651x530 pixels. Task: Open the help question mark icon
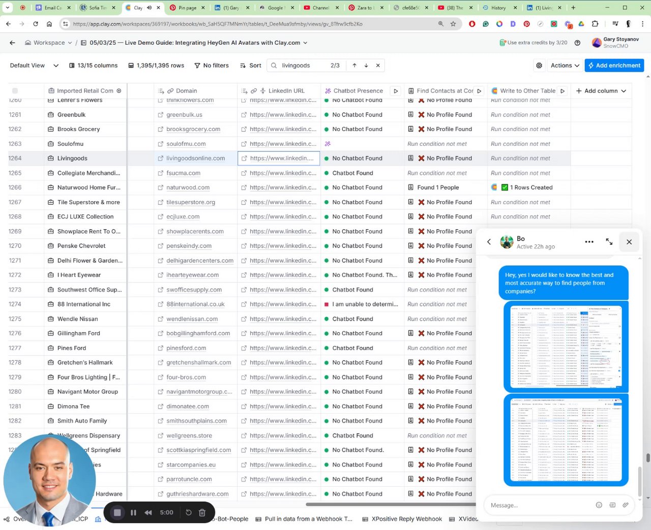point(577,43)
